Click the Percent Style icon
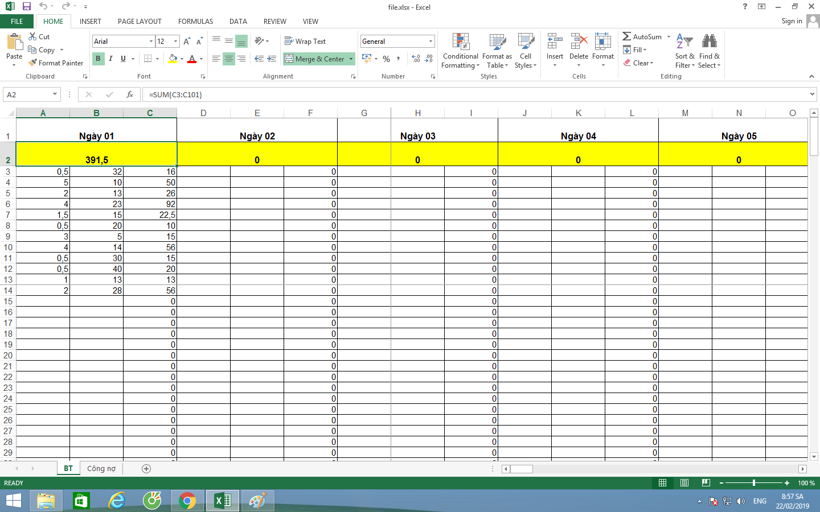Image resolution: width=820 pixels, height=512 pixels. (387, 59)
